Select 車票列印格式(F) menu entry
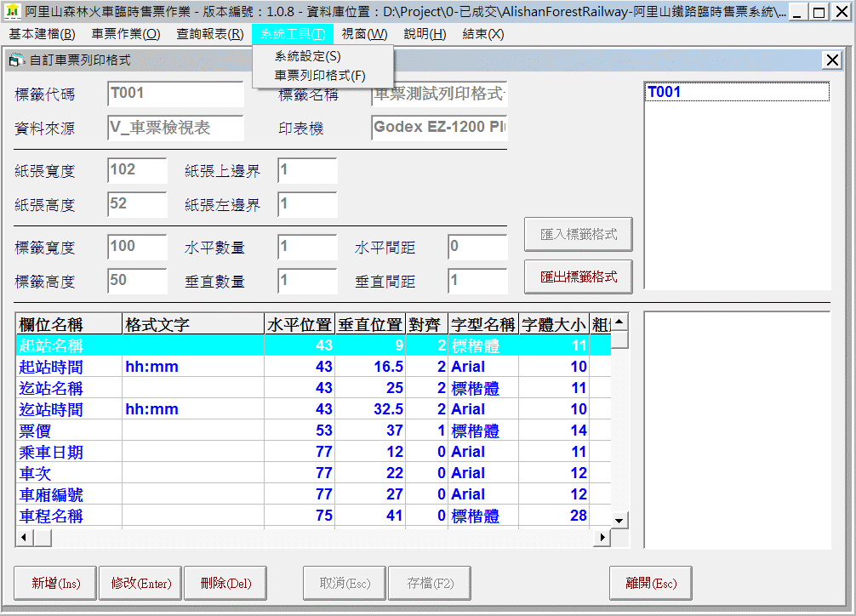856x616 pixels. pyautogui.click(x=319, y=75)
